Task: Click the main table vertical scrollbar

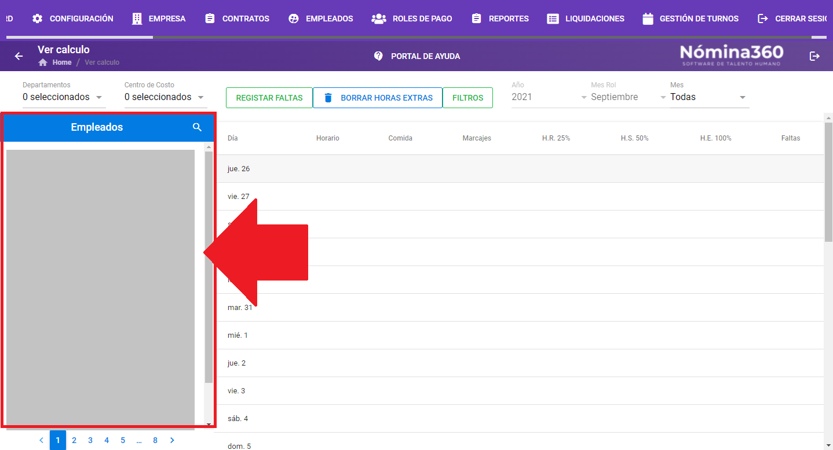Action: click(828, 182)
